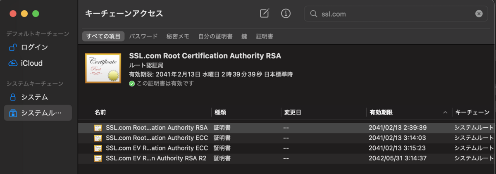Click the locked-box icon beside システムルート
This screenshot has width=496, height=174.
(13, 113)
